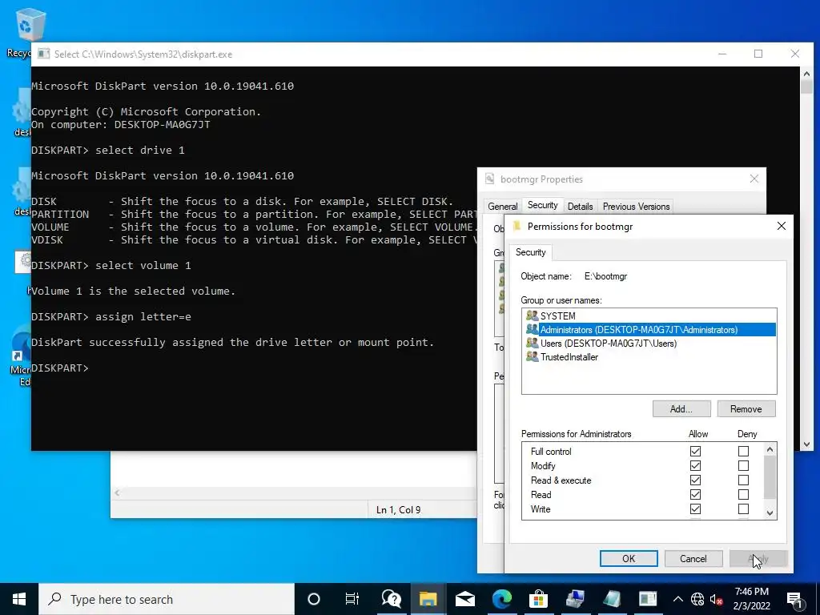
Task: Toggle Allow Modify checkbox
Action: (695, 465)
